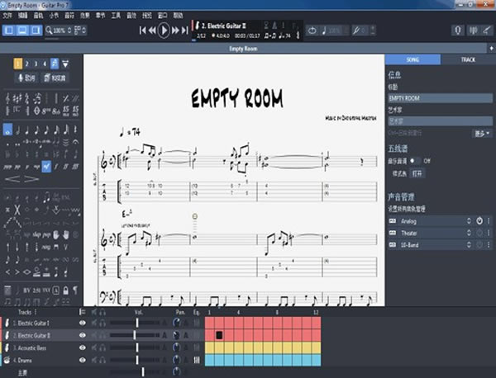
Task: Click the Electric Guitar I track icon
Action: tap(6, 324)
